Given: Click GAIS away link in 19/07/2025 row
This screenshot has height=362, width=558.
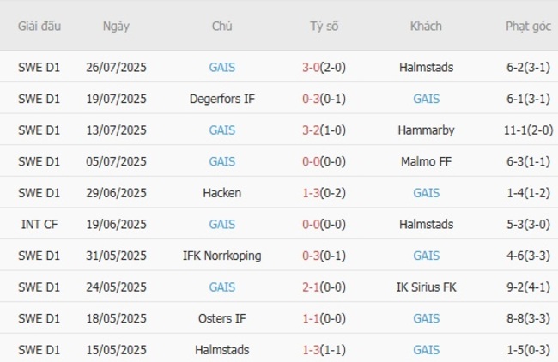Looking at the screenshot, I should pos(426,99).
